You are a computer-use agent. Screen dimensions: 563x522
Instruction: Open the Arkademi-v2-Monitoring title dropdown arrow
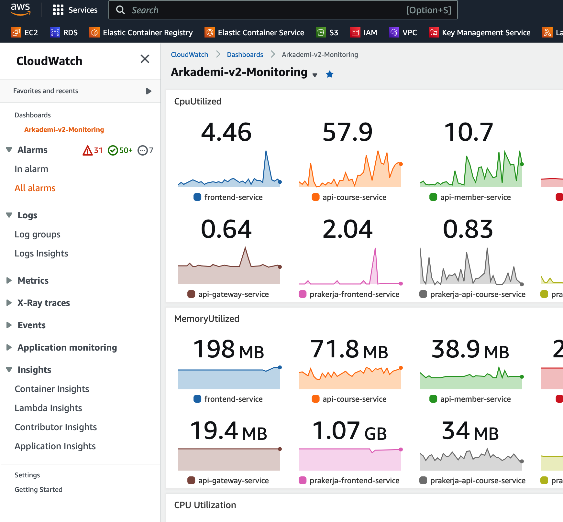point(315,75)
